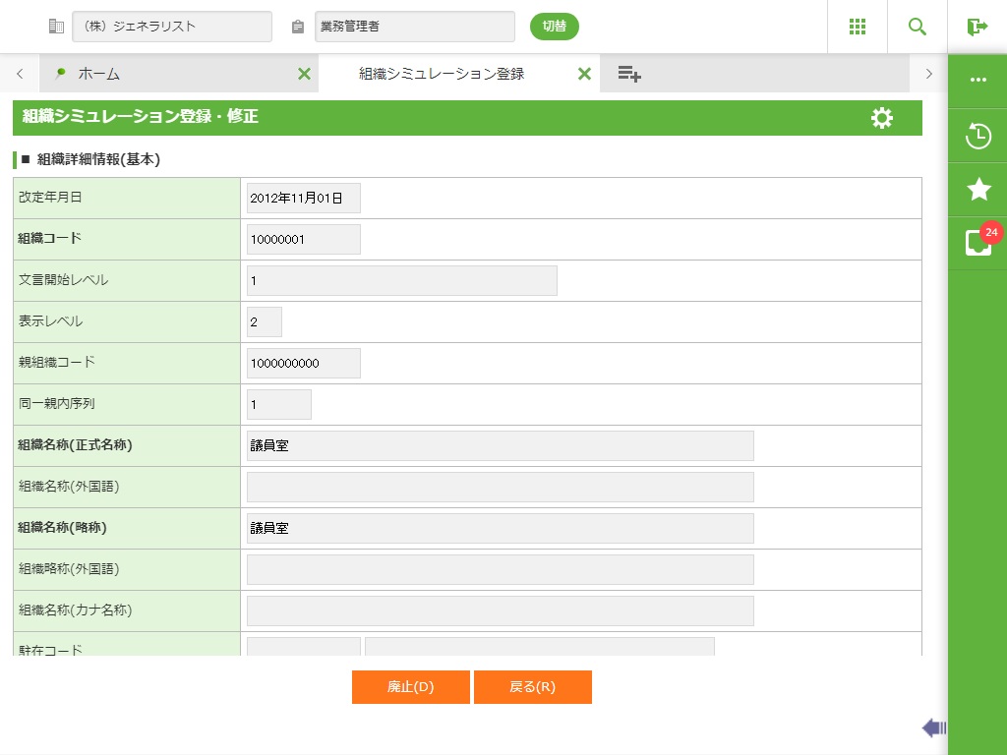Click the purple collapse arrow icon
The width and height of the screenshot is (1007, 755).
point(933,727)
